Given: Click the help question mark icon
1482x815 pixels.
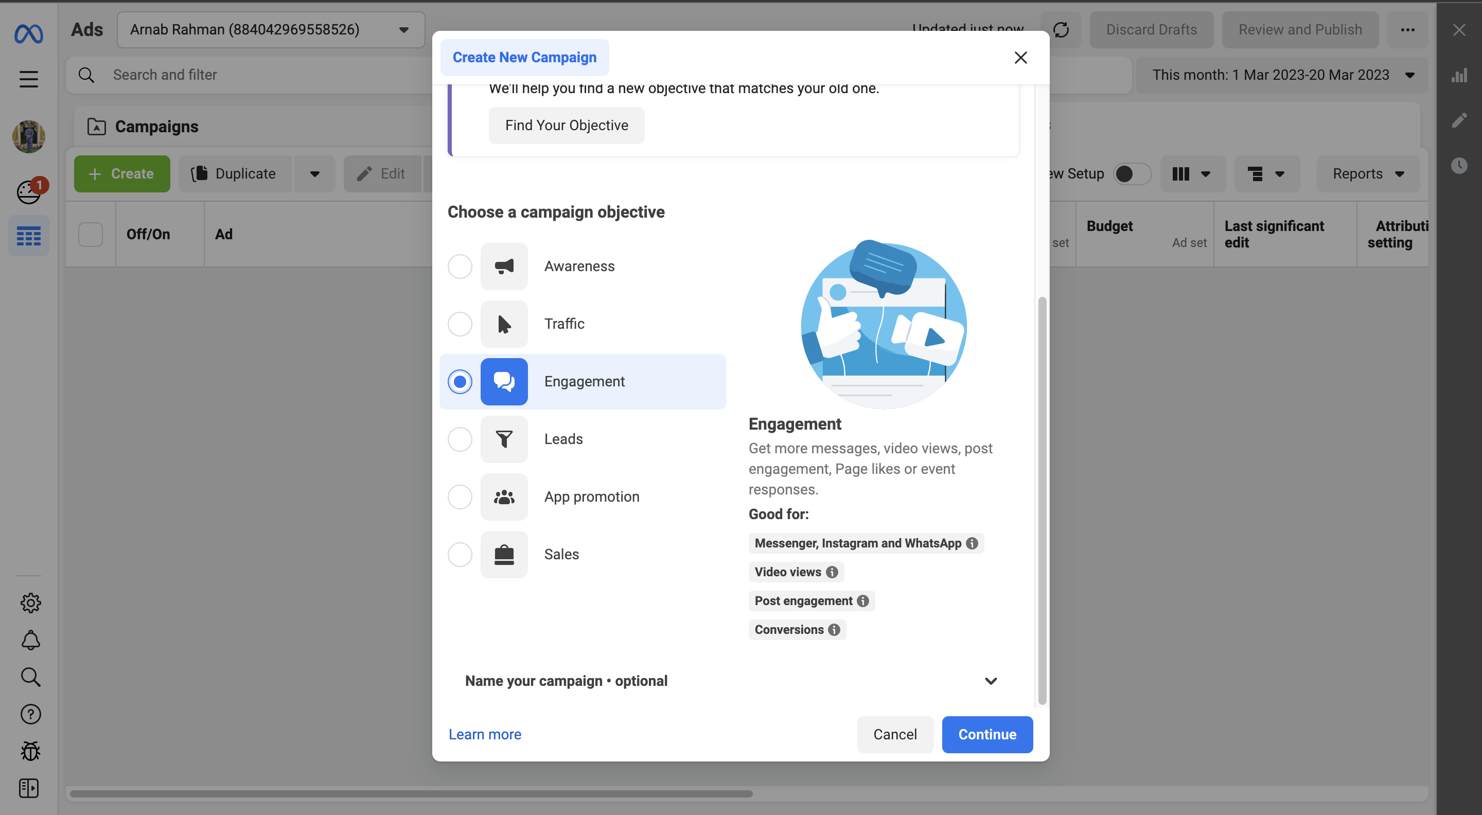Looking at the screenshot, I should coord(30,714).
